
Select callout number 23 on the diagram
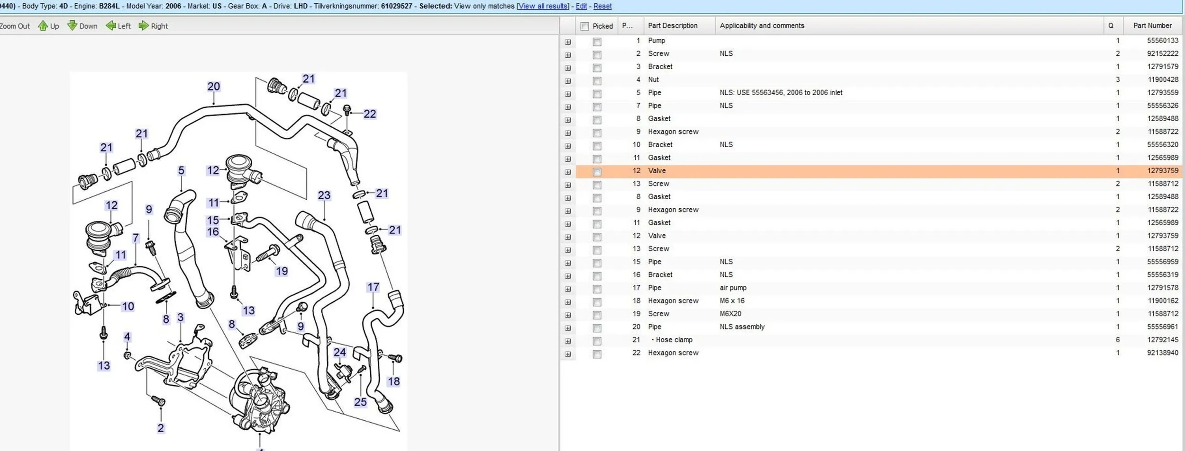(324, 195)
